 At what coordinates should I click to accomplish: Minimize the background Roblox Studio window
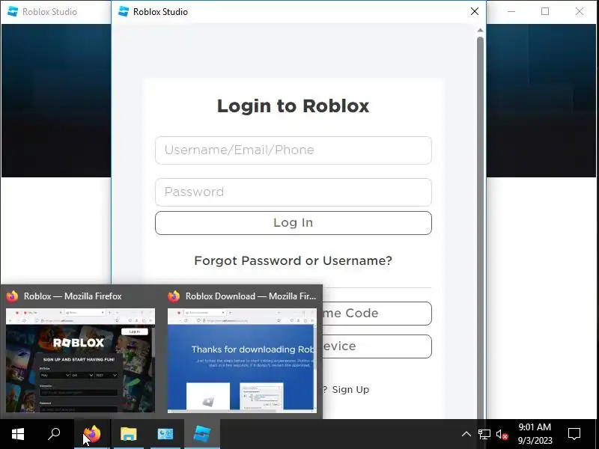(x=511, y=11)
